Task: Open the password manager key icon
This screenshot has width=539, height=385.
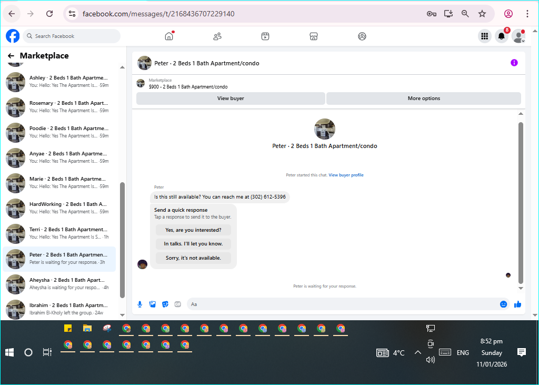Action: coord(432,14)
